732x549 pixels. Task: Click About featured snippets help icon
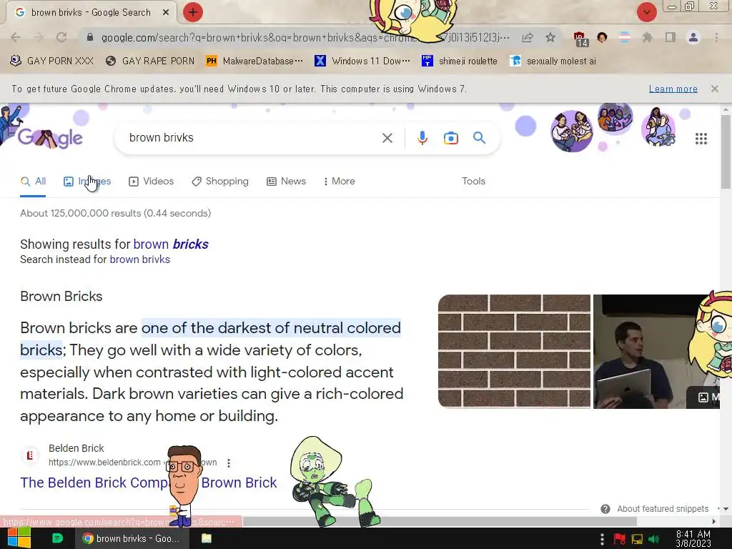click(605, 509)
